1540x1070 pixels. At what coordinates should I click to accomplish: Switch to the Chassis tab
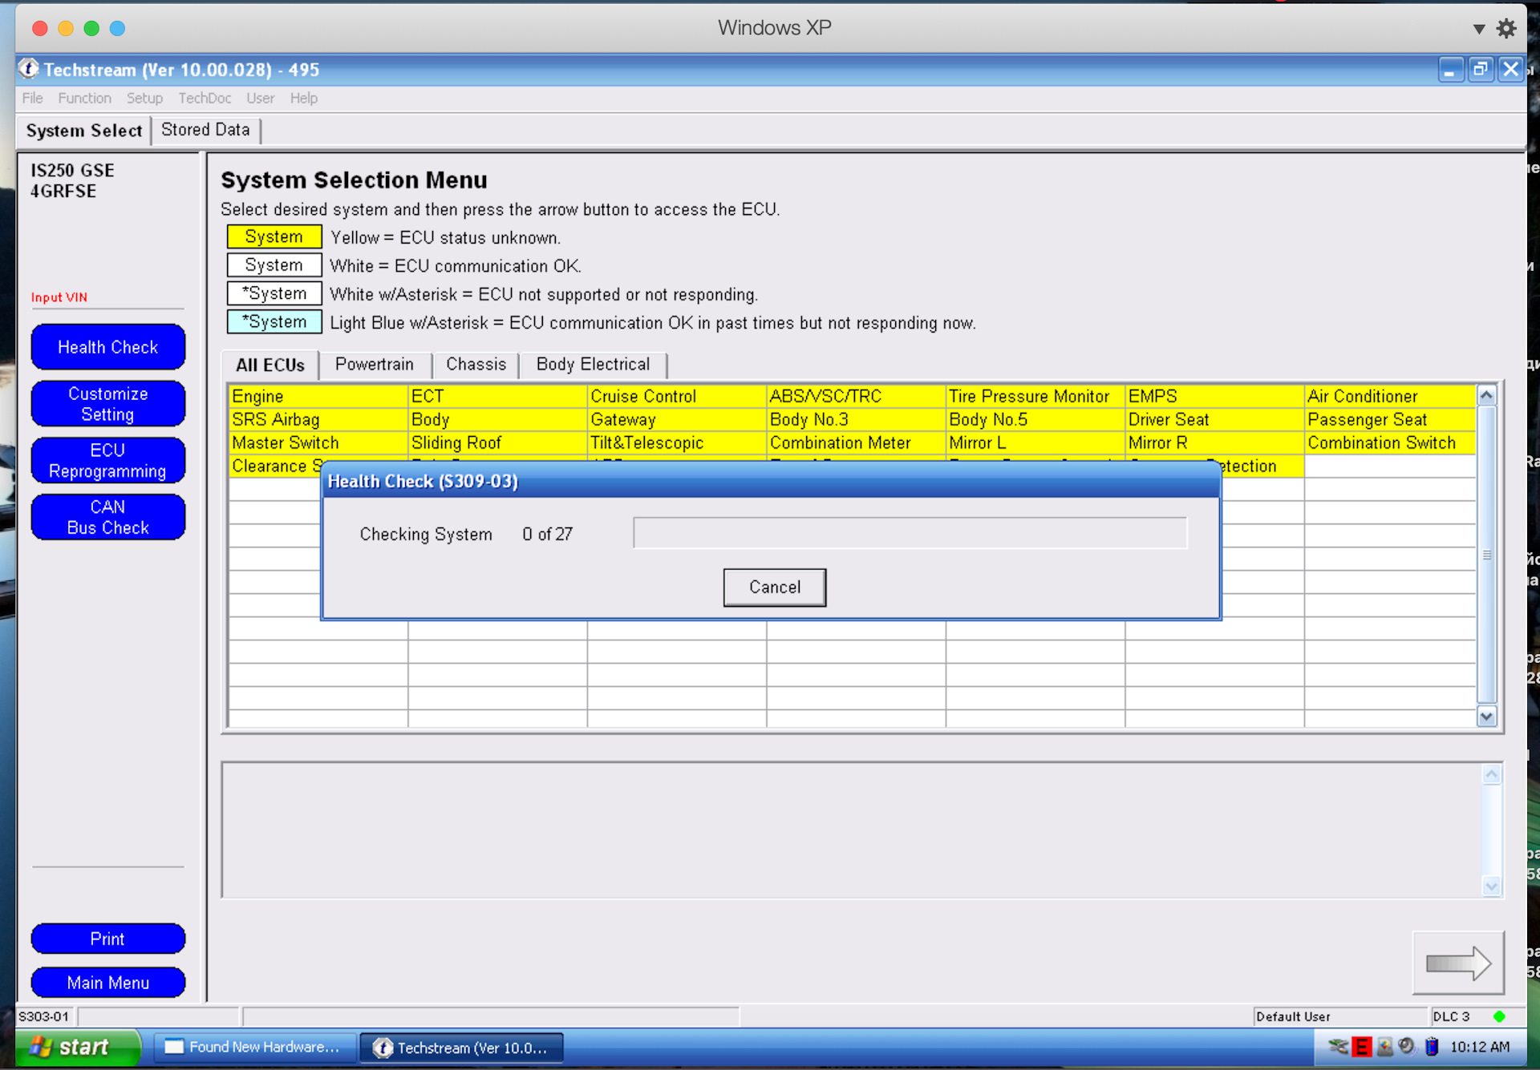[476, 365]
